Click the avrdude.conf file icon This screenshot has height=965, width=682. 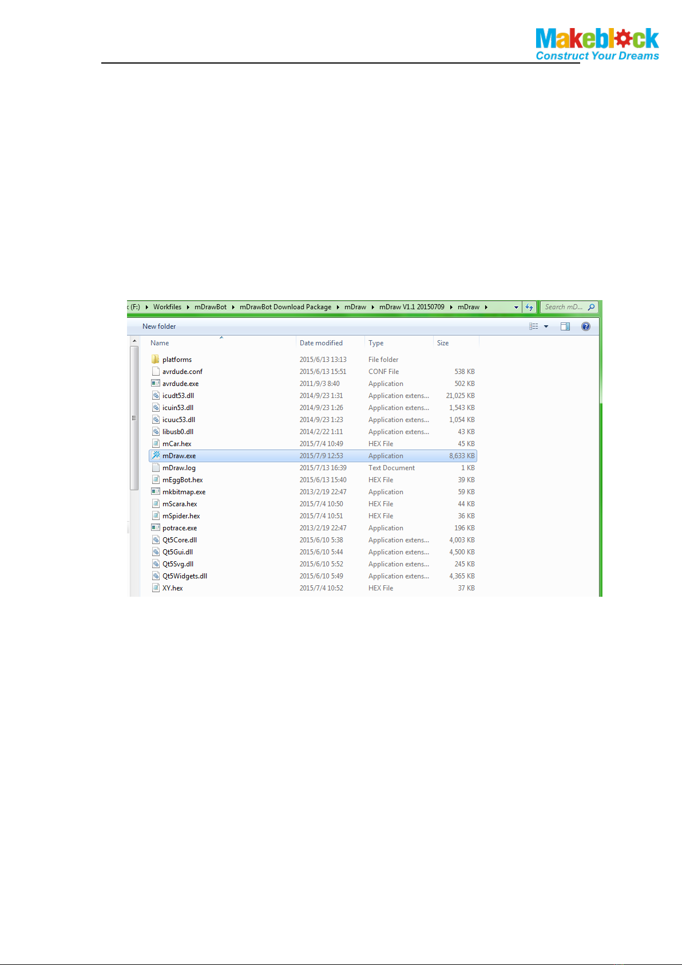click(x=155, y=371)
